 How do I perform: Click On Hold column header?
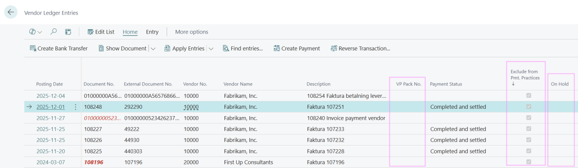[x=560, y=84]
